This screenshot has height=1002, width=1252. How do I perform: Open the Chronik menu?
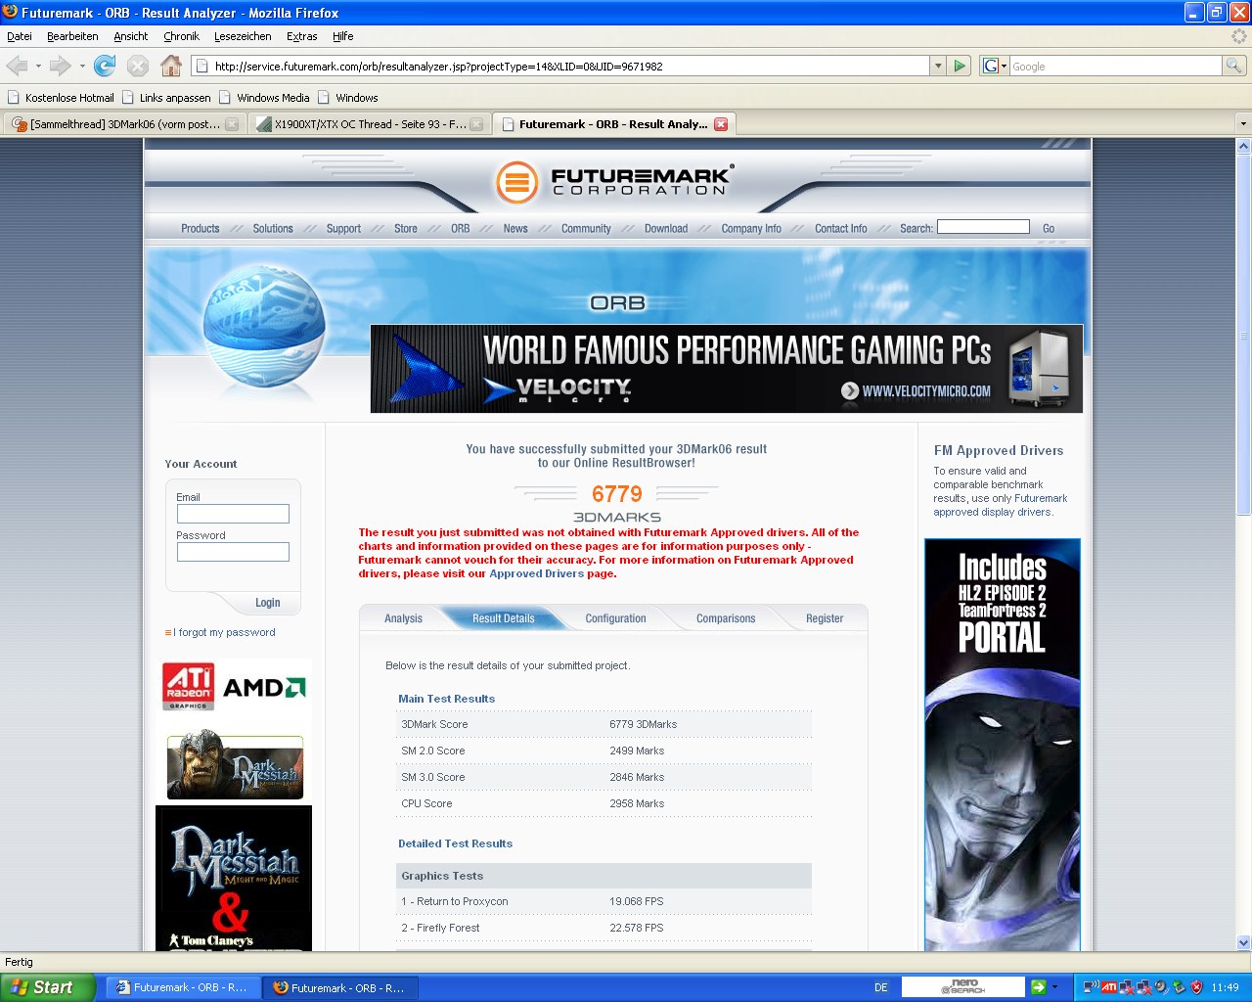[x=181, y=36]
